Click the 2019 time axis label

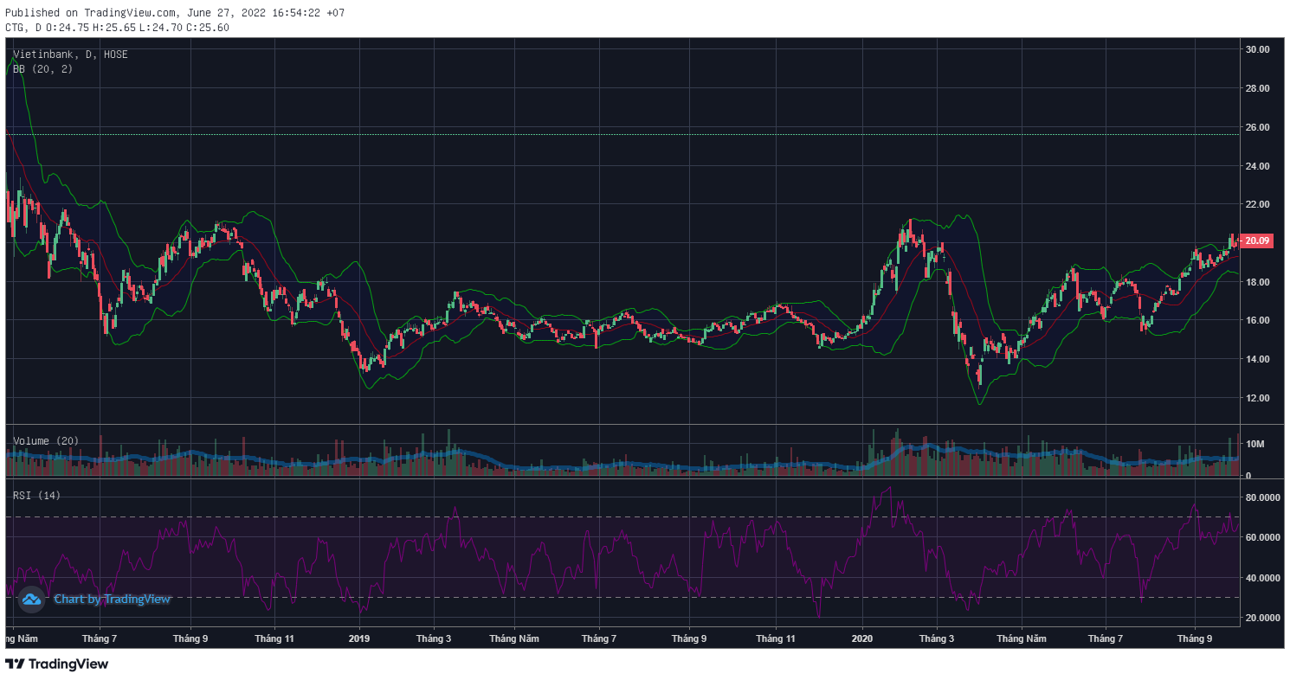pos(359,638)
